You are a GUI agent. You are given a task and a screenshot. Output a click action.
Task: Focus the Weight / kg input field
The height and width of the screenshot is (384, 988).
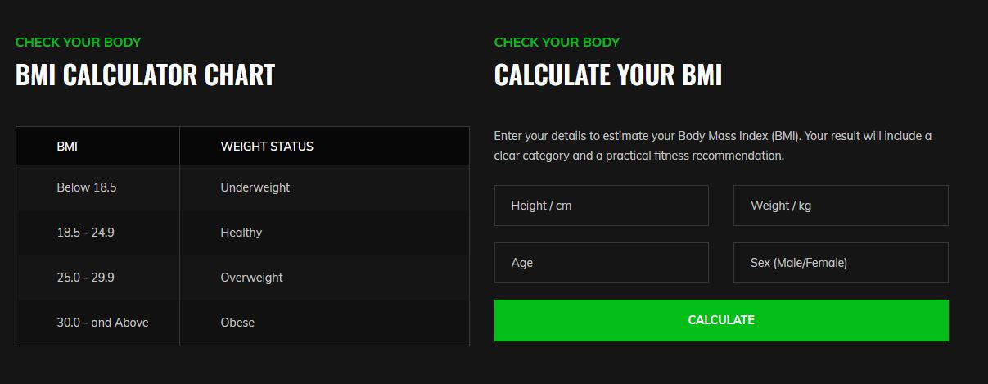[841, 206]
